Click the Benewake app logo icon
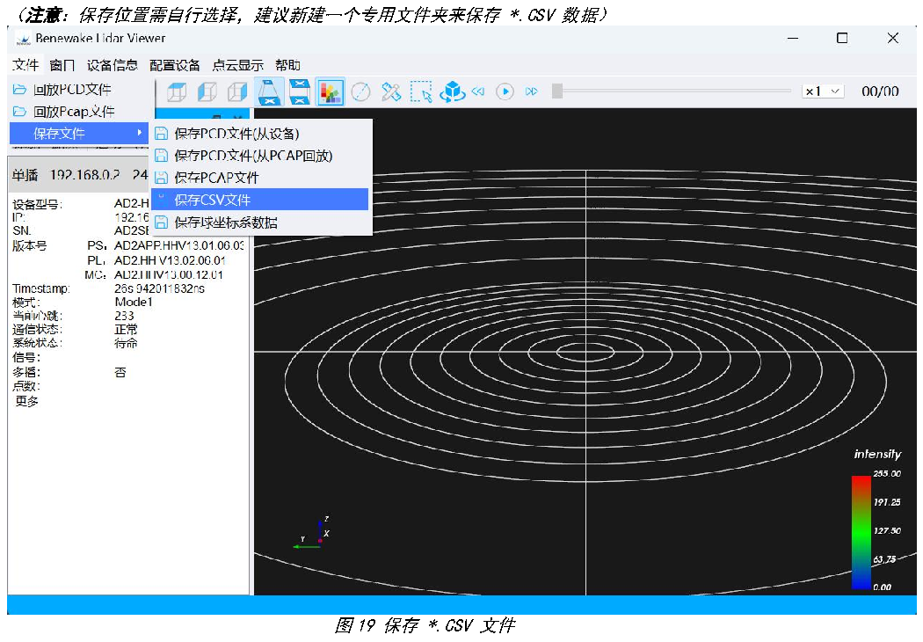923x642 pixels. click(x=24, y=39)
